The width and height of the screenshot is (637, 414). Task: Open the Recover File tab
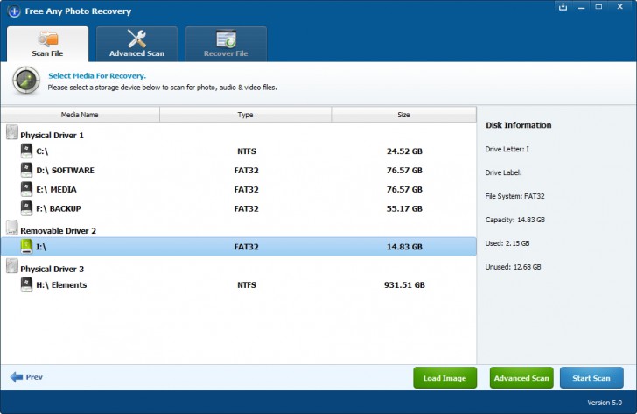pos(226,44)
